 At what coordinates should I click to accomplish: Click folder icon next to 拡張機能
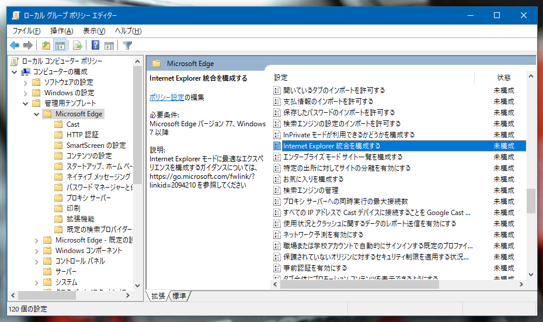(58, 219)
